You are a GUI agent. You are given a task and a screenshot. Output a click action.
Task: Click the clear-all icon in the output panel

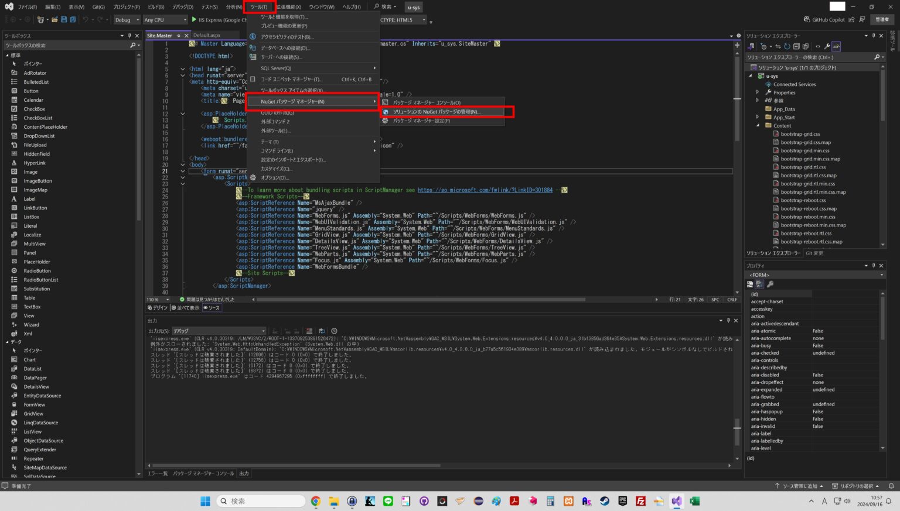coord(309,331)
